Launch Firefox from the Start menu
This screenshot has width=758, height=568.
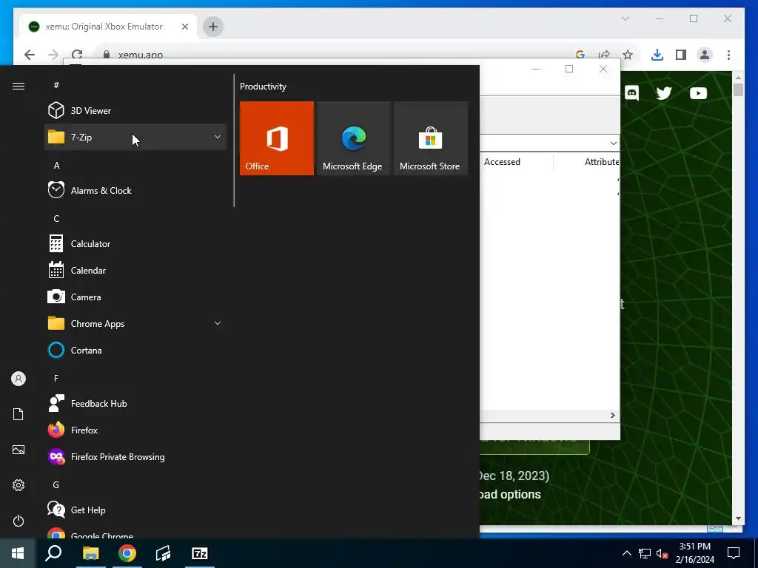click(x=135, y=430)
